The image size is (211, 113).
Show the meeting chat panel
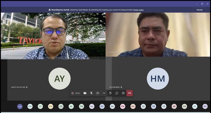click(x=117, y=93)
